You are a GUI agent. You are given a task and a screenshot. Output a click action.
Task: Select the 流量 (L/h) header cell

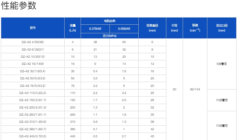pos(73,28)
